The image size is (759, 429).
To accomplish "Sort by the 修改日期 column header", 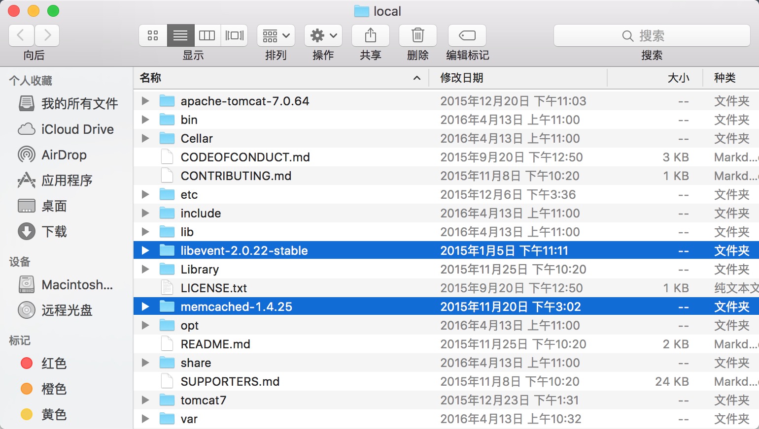I will point(517,78).
